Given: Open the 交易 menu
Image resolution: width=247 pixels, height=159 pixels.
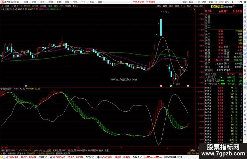Looking at the screenshot, I should pos(75,2).
